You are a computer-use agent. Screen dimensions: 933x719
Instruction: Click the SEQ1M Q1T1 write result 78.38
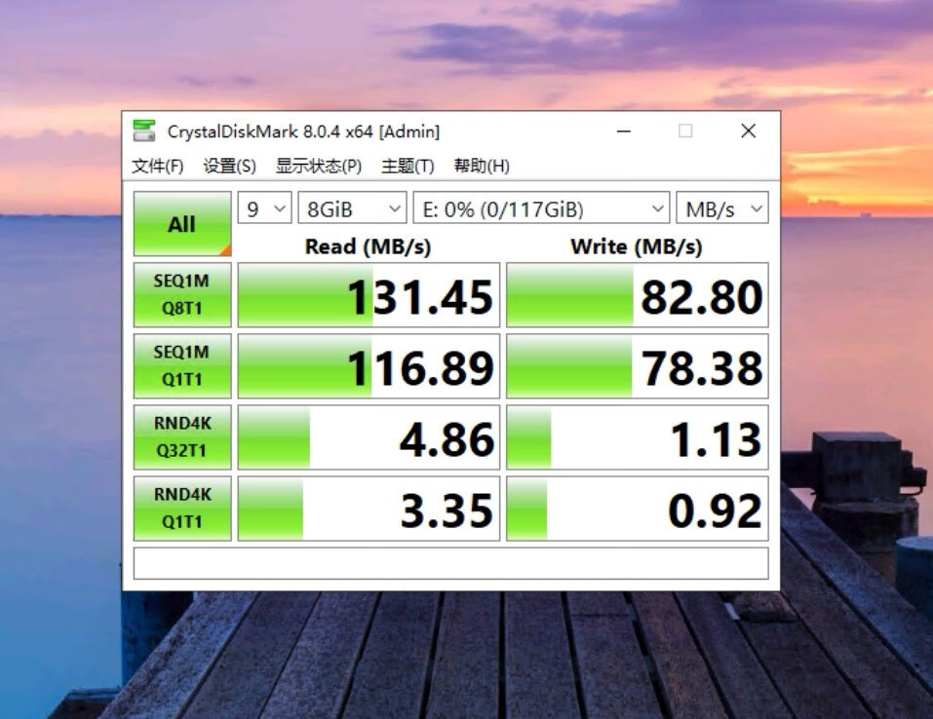point(638,365)
